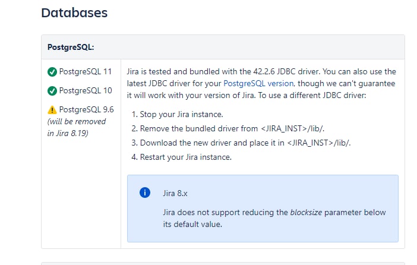Click the Jira 8.x info panel title
The width and height of the screenshot is (417, 265).
tap(175, 194)
